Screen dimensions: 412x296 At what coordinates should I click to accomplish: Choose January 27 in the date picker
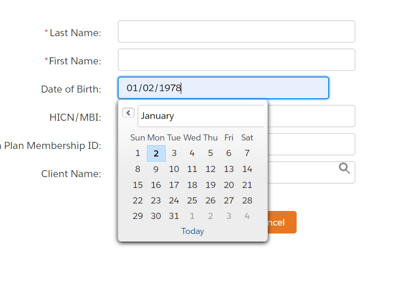pyautogui.click(x=229, y=201)
